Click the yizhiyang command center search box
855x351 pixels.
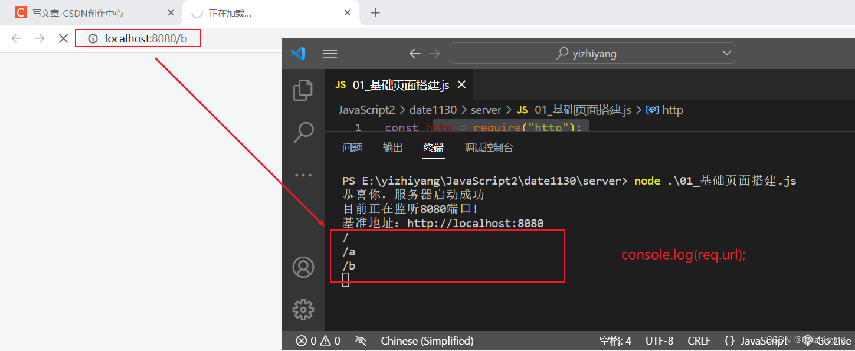pos(592,54)
